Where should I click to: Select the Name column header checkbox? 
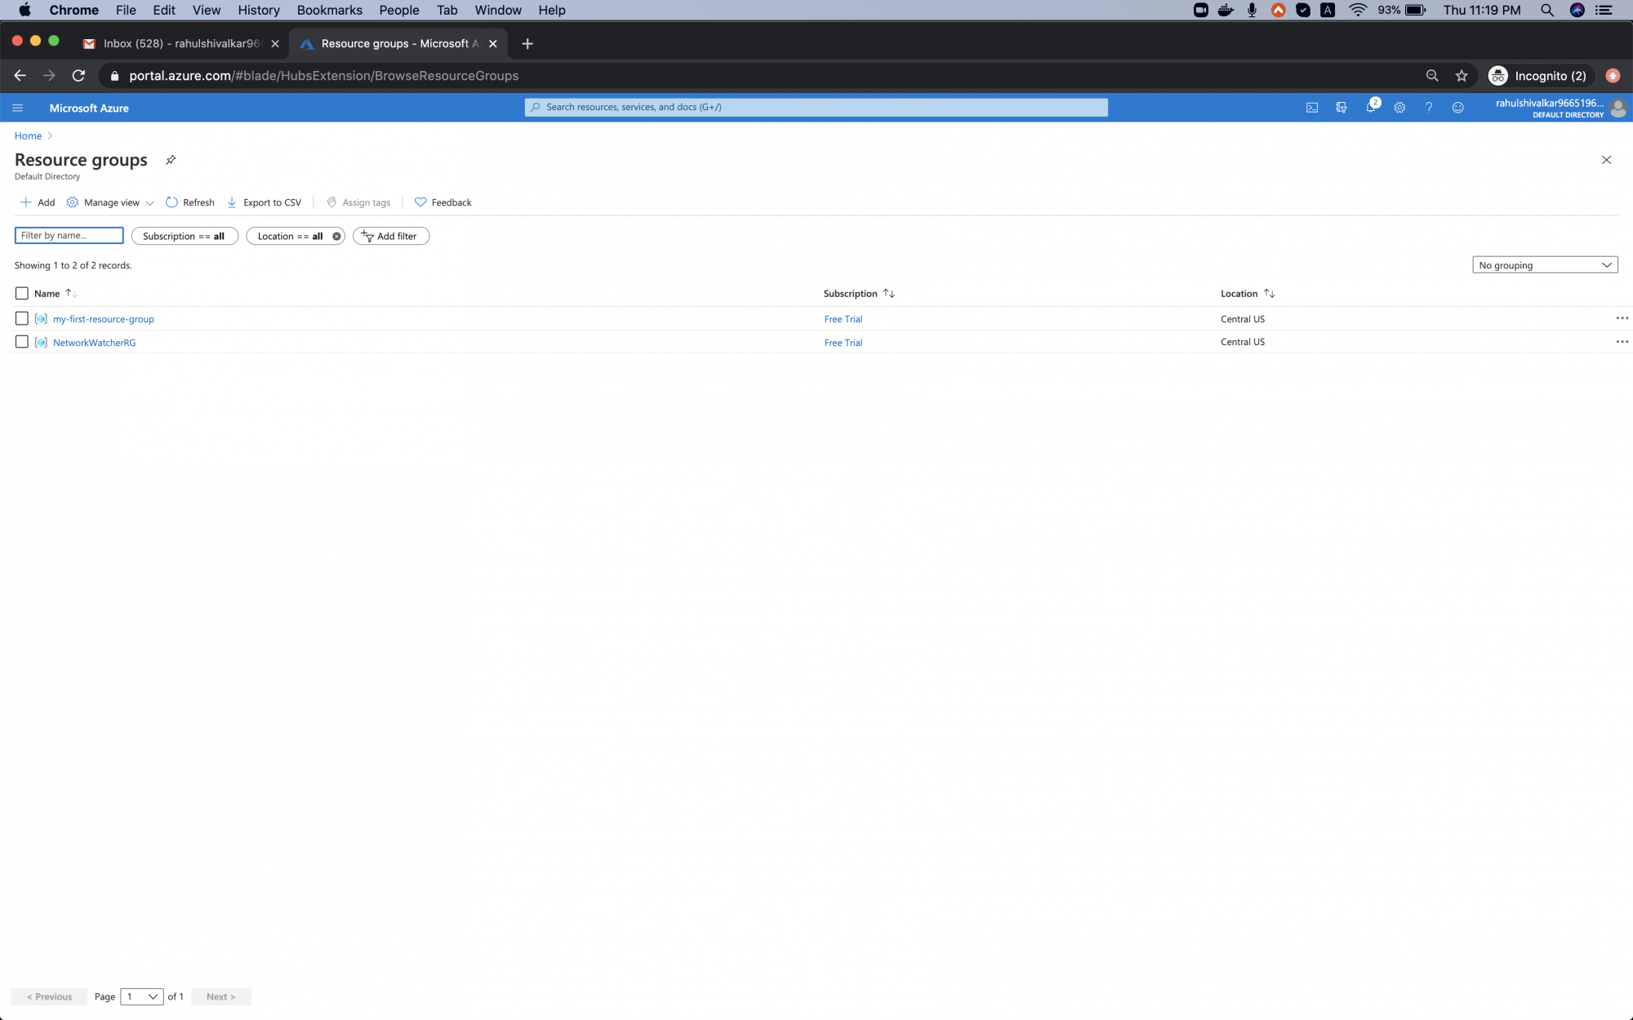[x=21, y=293]
